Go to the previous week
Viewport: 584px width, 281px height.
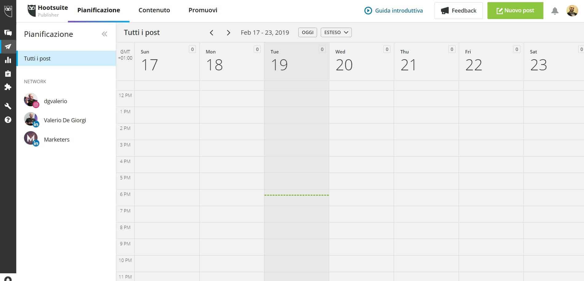pyautogui.click(x=212, y=33)
